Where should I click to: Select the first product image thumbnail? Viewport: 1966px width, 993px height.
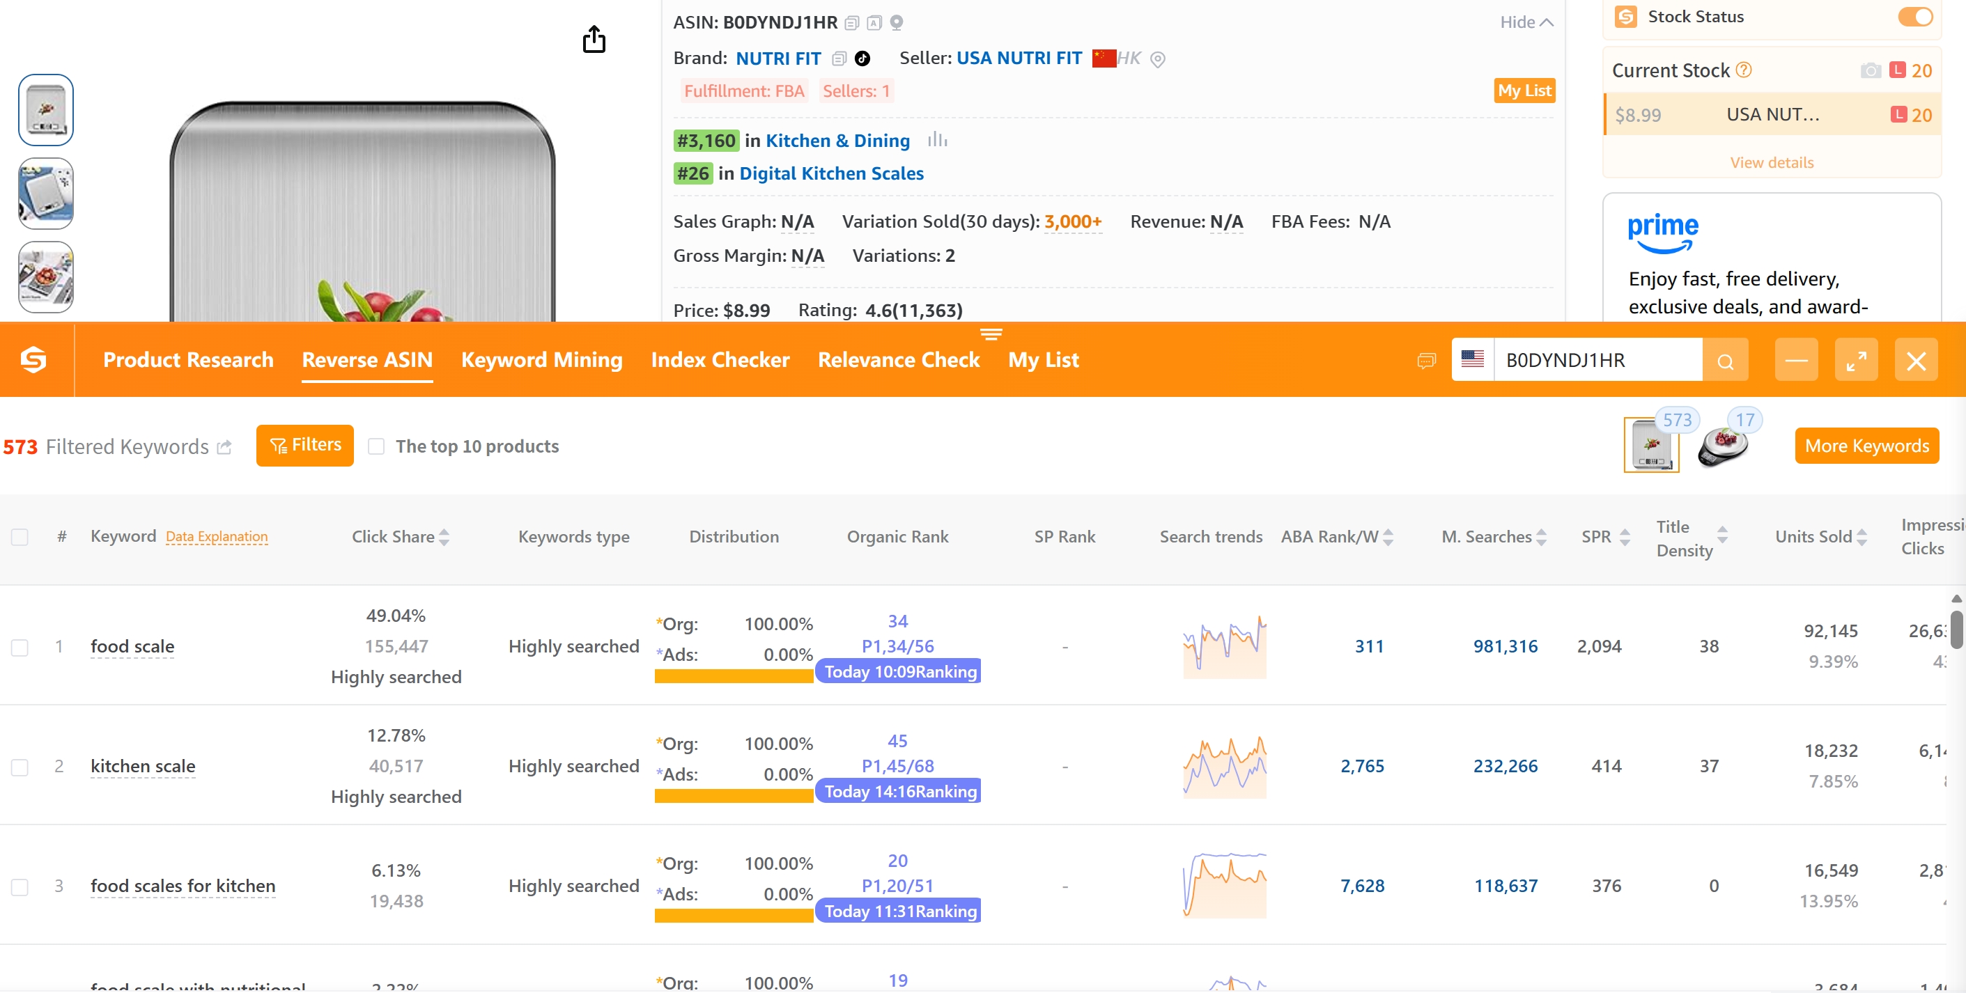click(x=46, y=110)
